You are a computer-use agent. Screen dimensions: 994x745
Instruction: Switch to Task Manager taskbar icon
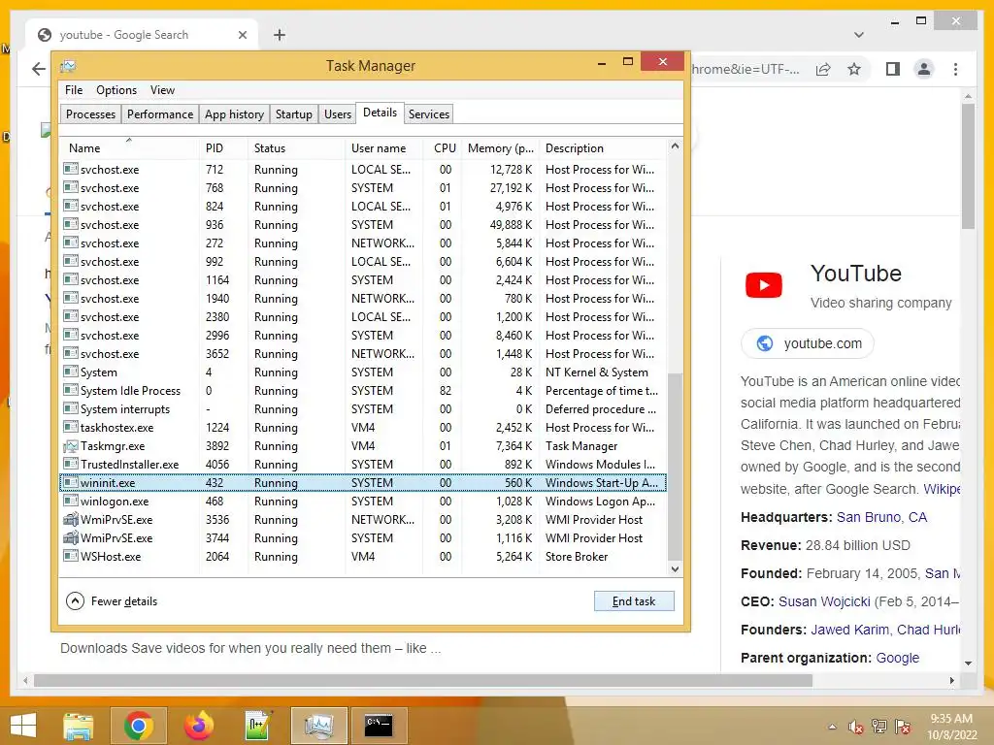[x=318, y=726]
